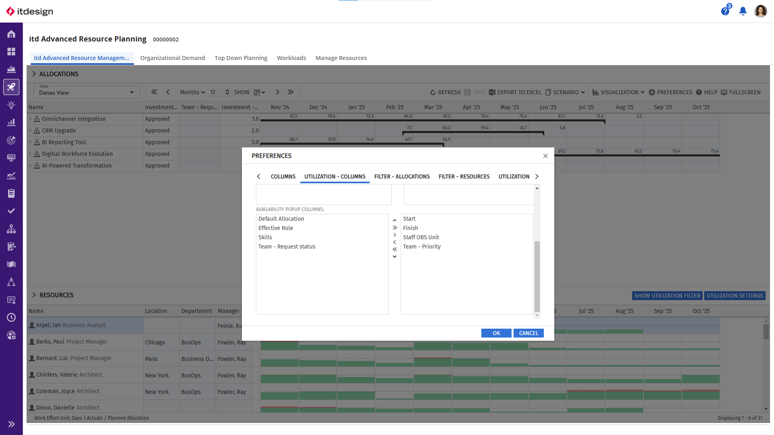Move all columns to the left list

(x=395, y=249)
